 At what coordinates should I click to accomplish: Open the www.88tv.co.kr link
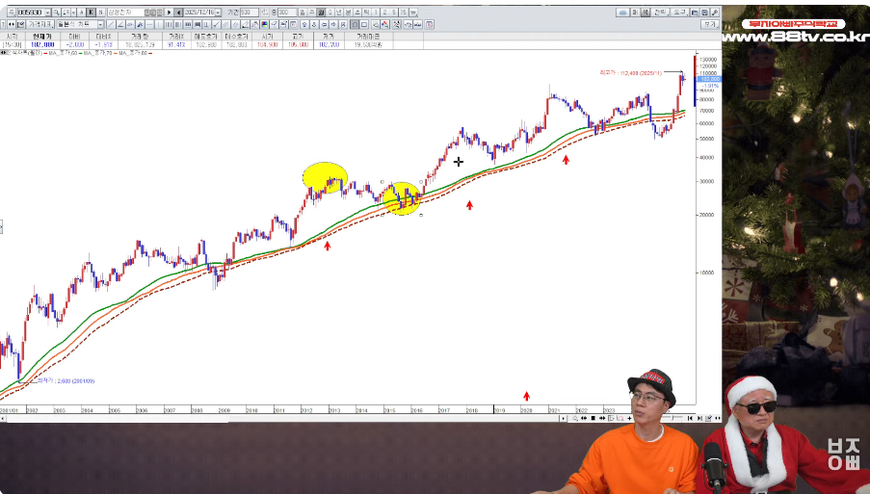coord(796,38)
